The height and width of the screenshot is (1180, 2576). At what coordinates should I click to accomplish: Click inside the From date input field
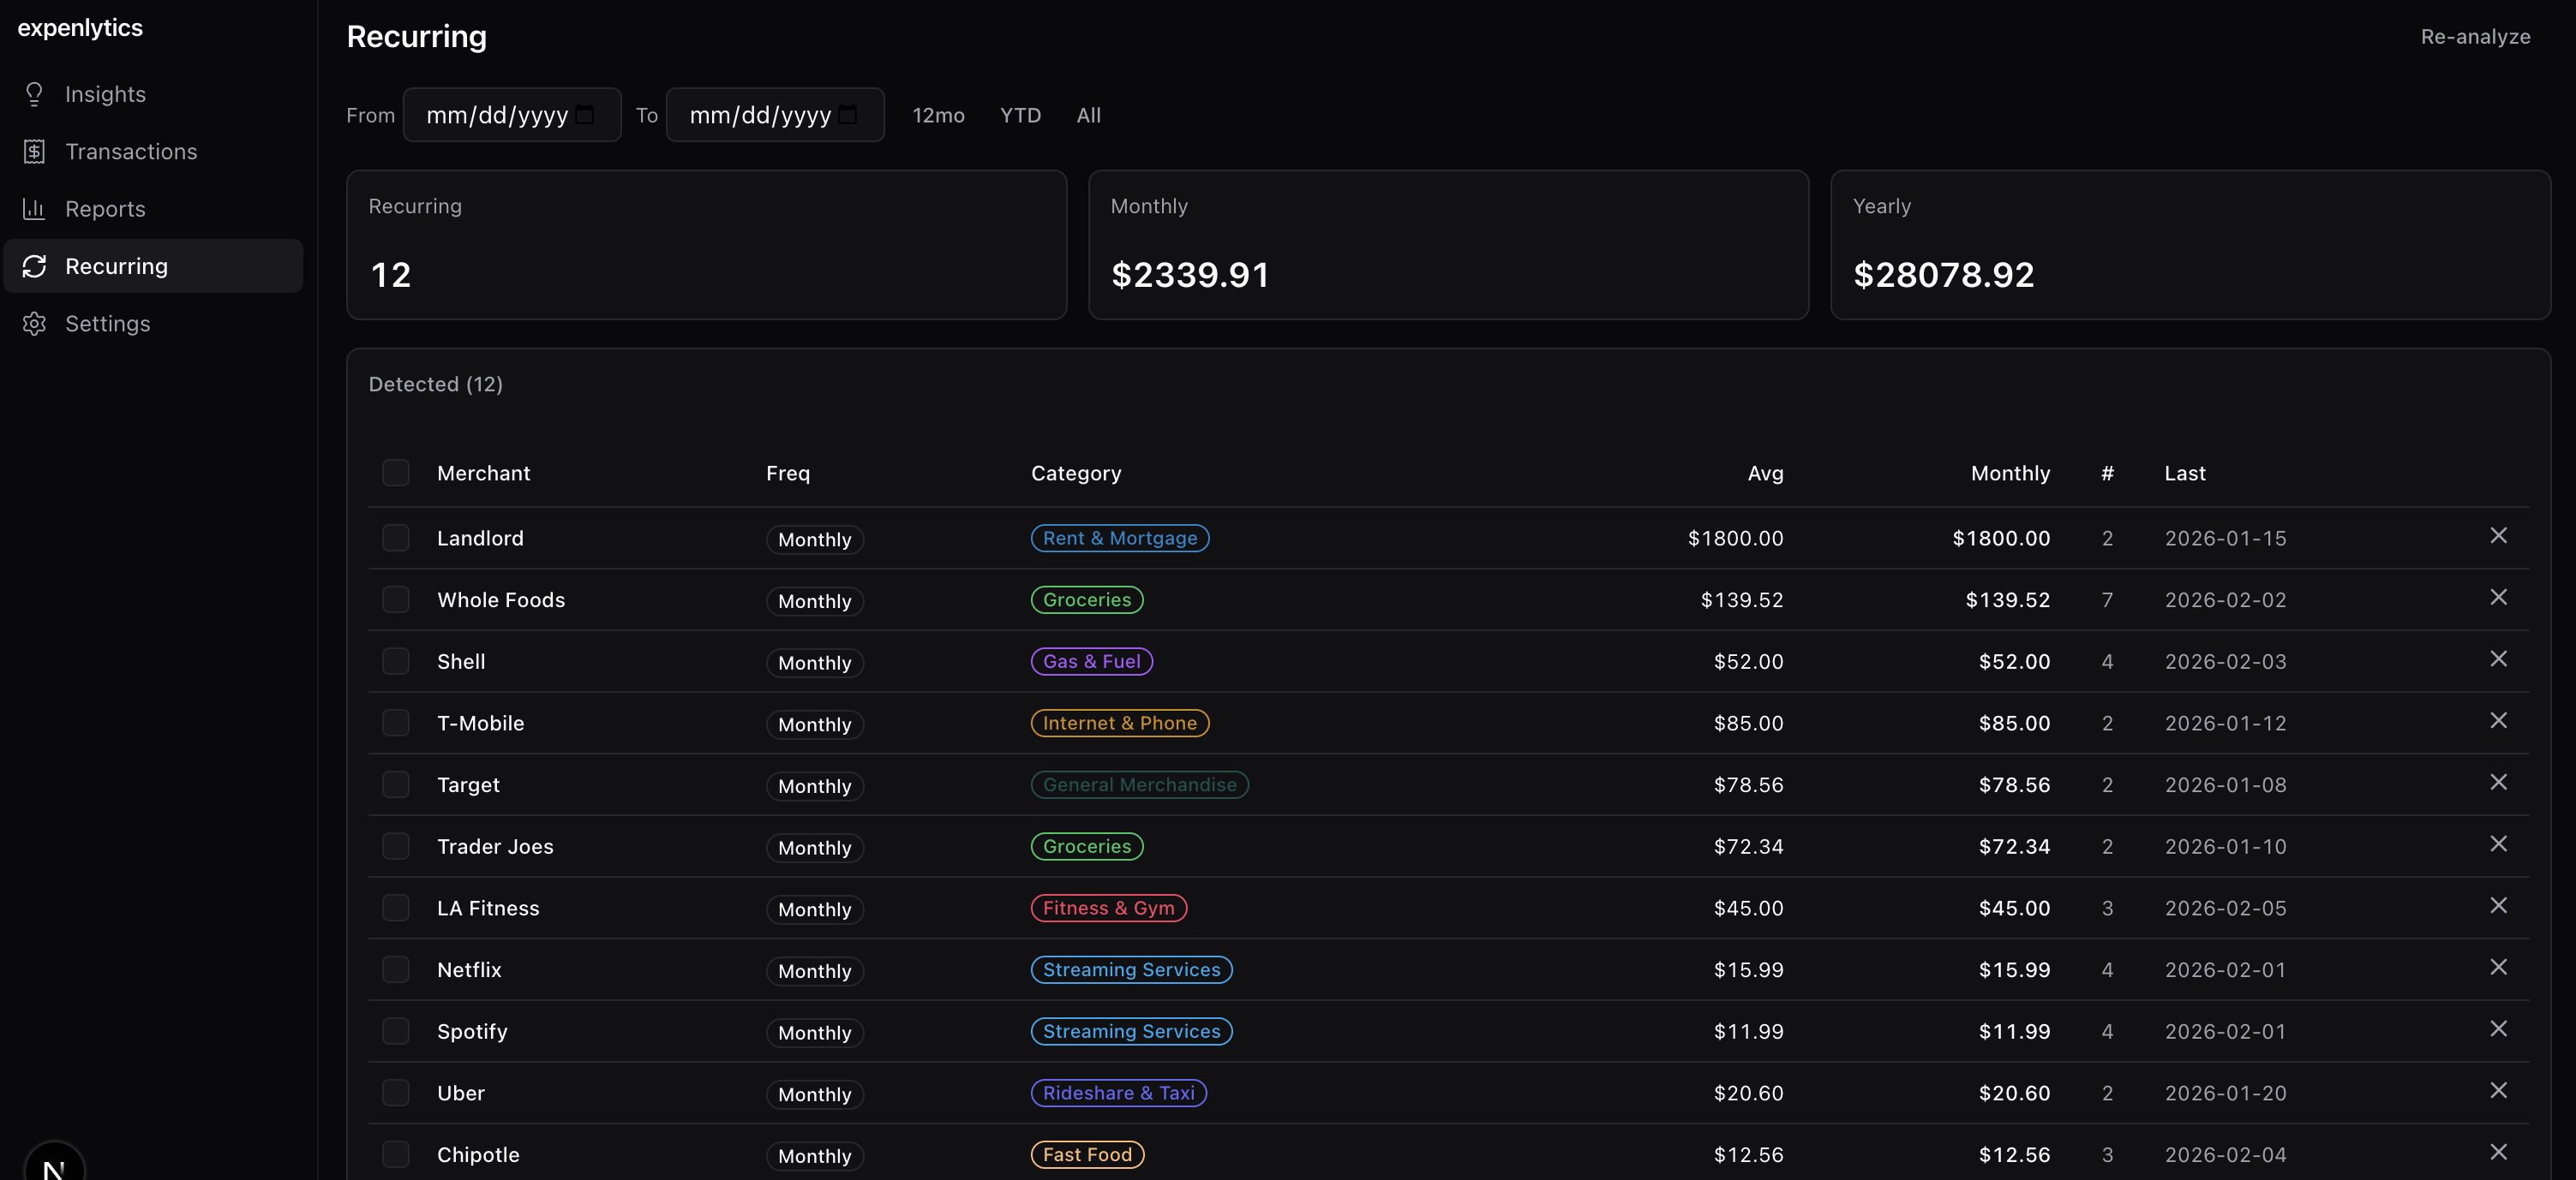[x=490, y=114]
